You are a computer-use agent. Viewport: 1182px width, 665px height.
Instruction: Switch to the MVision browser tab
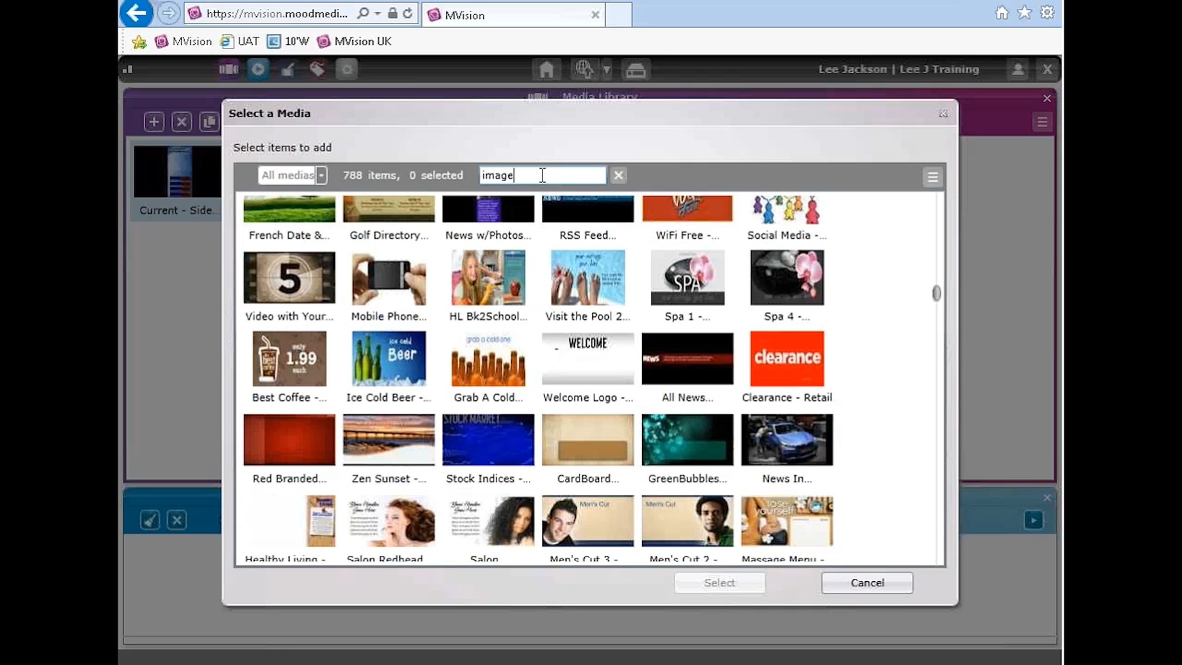[x=513, y=15]
